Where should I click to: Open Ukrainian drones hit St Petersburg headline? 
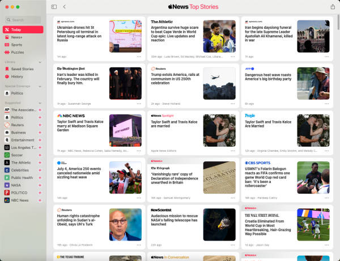tap(79, 34)
